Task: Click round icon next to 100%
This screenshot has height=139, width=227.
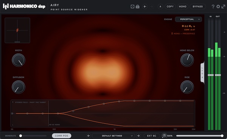Action: [x=164, y=136]
